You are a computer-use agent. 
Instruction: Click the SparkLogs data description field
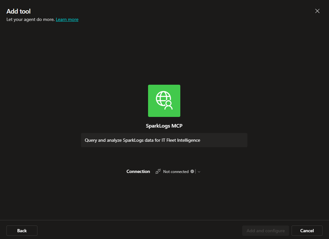tap(164, 140)
